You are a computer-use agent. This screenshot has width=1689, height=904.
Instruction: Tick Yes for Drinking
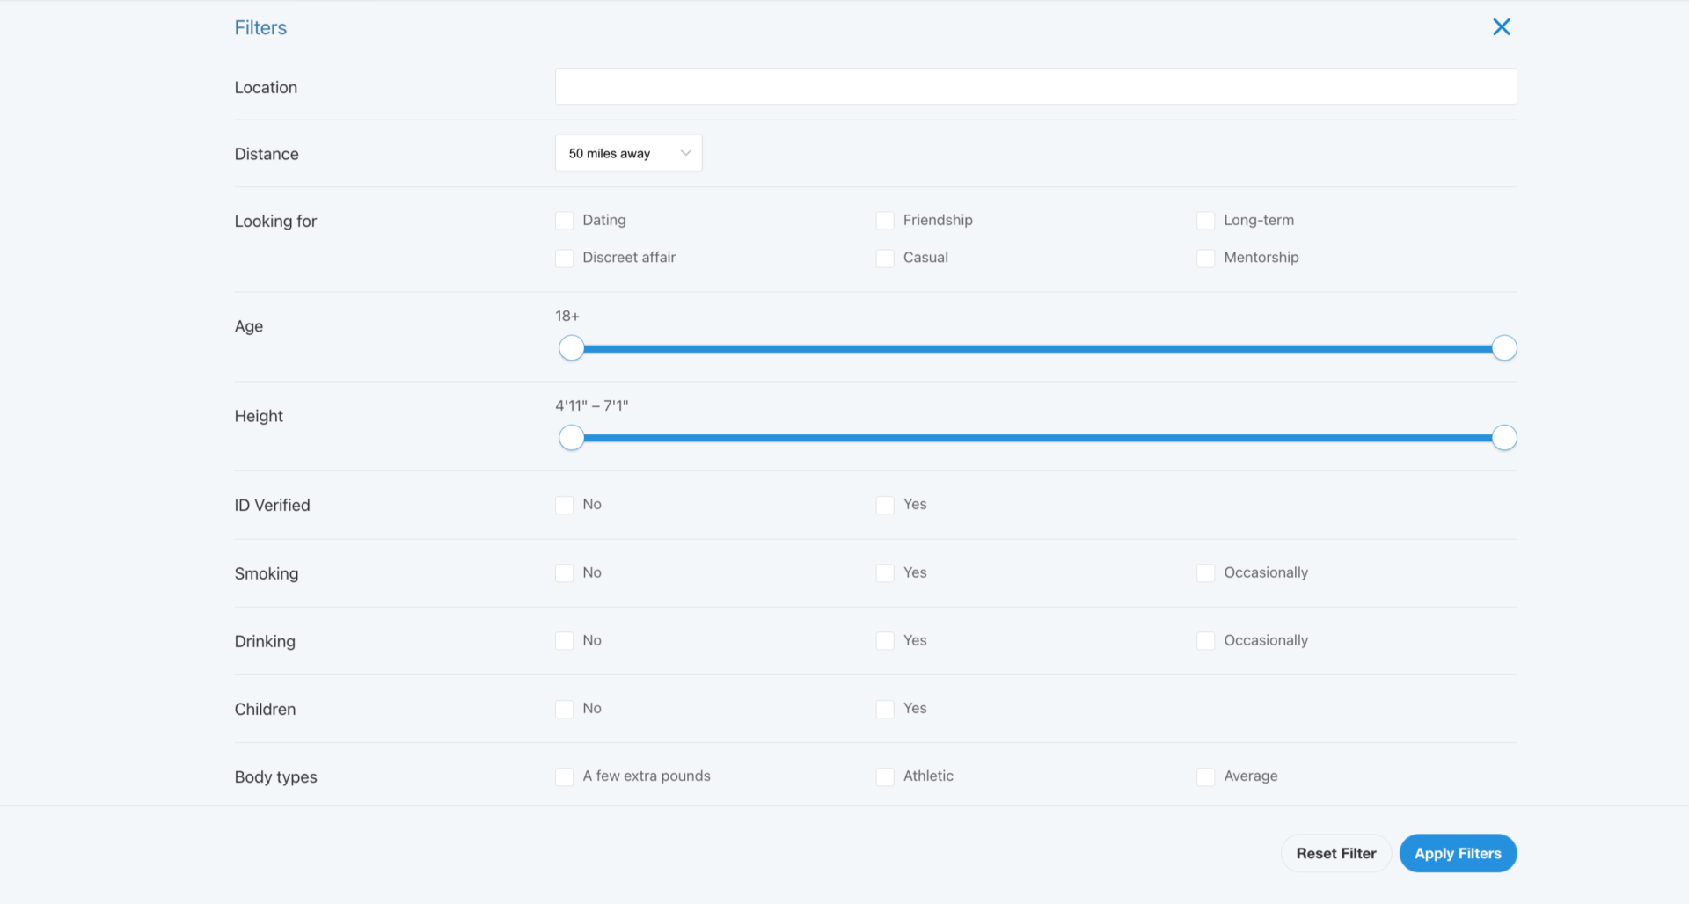pos(885,641)
